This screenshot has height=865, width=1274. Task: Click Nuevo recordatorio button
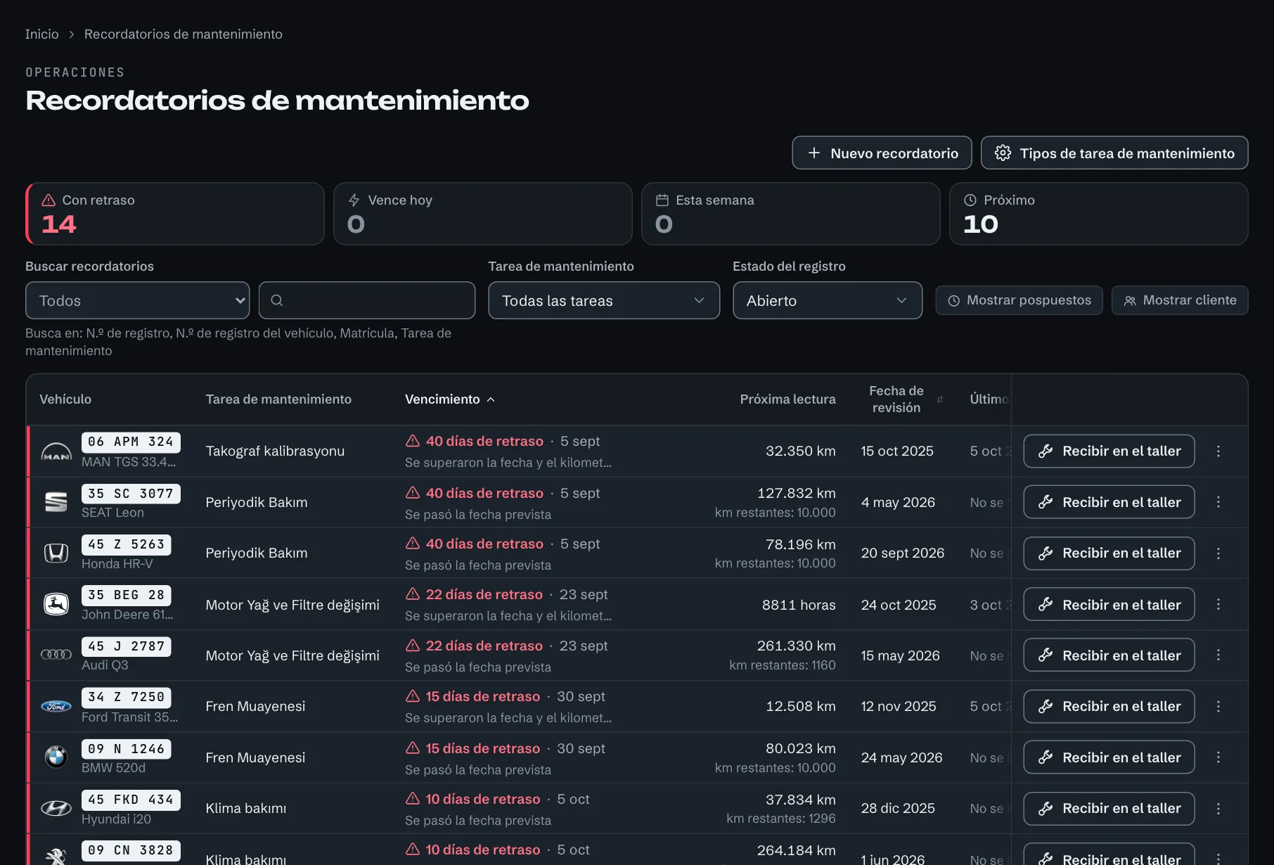[x=882, y=153]
